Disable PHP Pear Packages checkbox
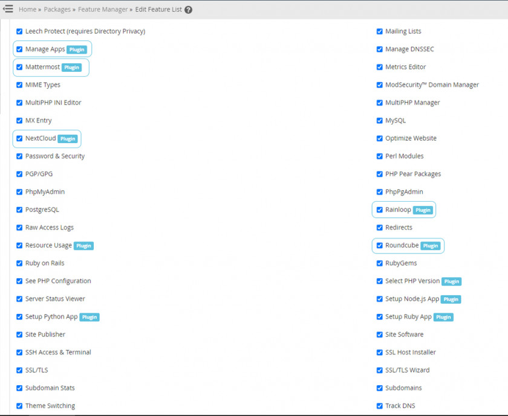508x416 pixels. click(x=380, y=174)
